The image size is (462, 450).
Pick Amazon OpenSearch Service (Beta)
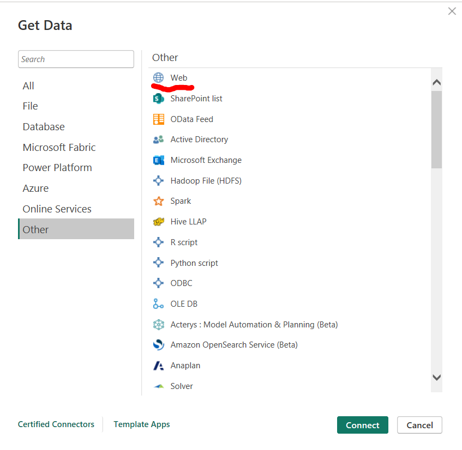(x=234, y=345)
